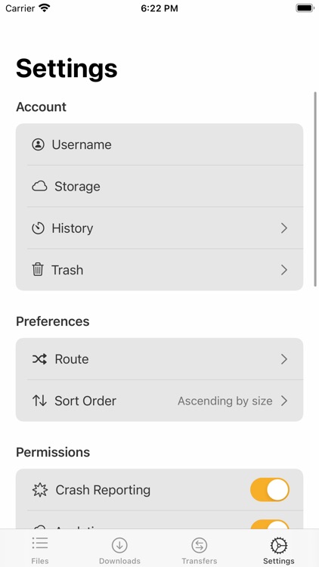Switch to the Transfers tab
Screen dimensions: 319x567
click(200, 550)
